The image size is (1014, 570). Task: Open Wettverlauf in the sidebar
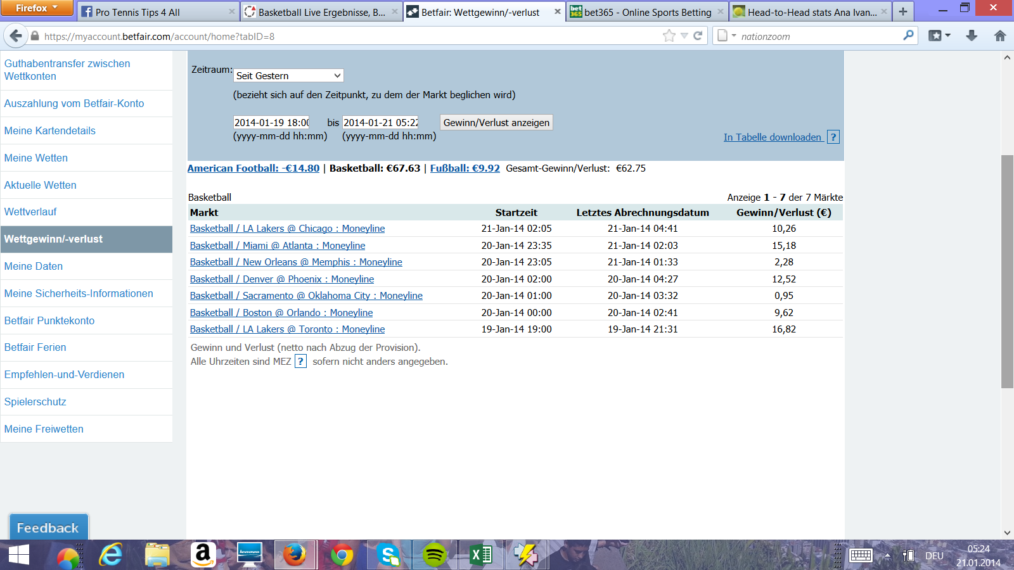tap(86, 212)
